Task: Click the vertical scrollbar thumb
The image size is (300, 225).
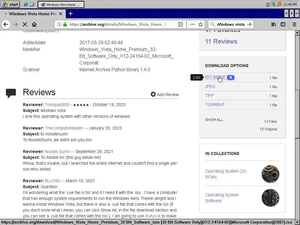Action: pyautogui.click(x=297, y=114)
